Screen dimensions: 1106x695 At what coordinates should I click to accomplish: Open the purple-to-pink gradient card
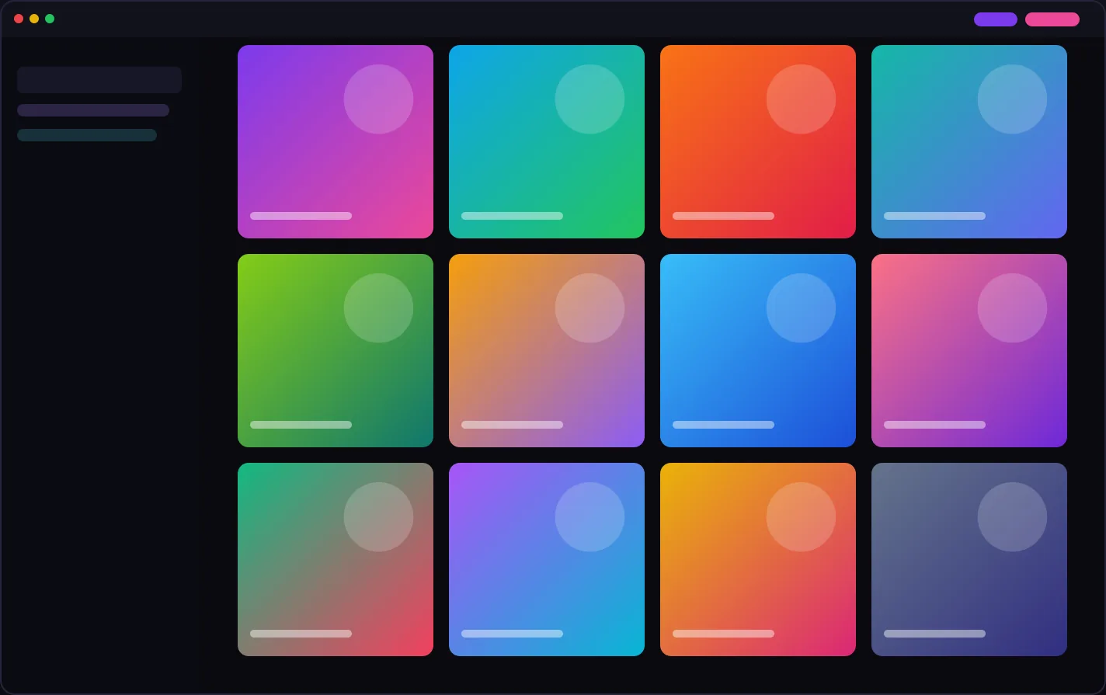[x=336, y=141]
